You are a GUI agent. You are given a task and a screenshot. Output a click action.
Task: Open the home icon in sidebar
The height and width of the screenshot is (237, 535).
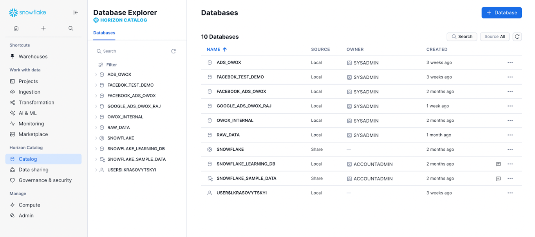coord(16,28)
